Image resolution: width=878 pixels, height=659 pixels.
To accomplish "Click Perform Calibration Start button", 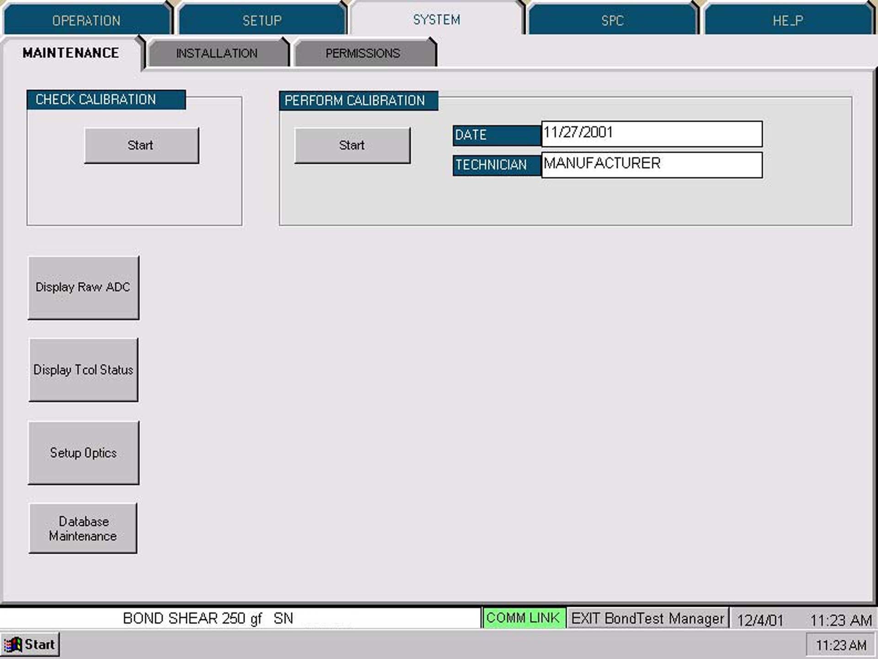I will [x=352, y=145].
